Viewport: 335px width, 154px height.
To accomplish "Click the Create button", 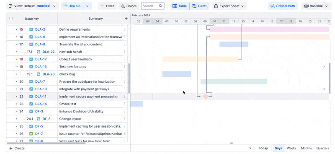I will pos(17,148).
